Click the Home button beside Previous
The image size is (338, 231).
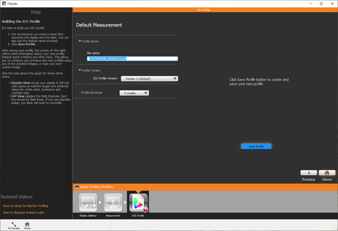point(327,173)
